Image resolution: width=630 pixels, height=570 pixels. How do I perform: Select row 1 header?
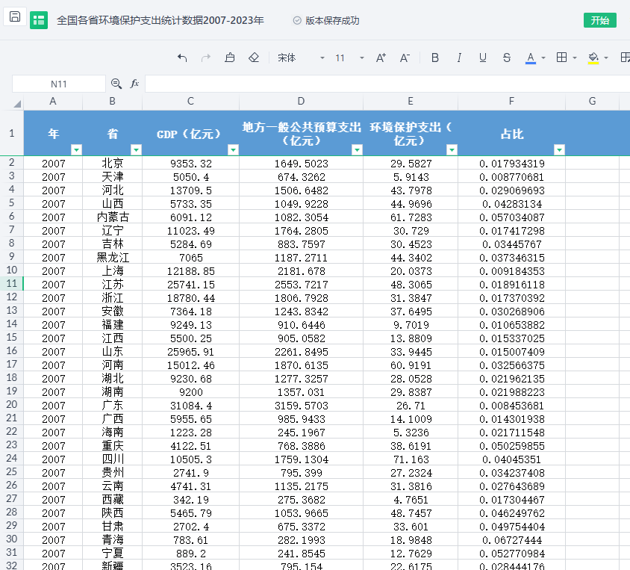click(12, 133)
